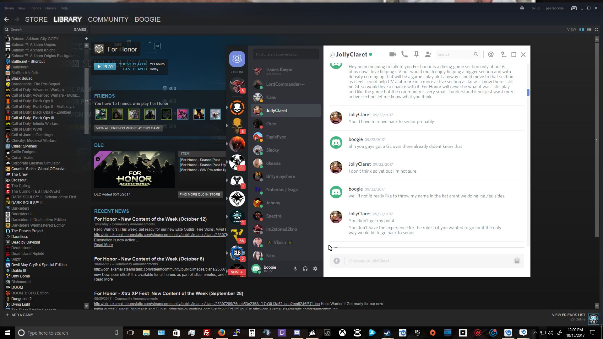Open the Steam COMMUNITY tab
This screenshot has width=603, height=339.
(x=108, y=19)
